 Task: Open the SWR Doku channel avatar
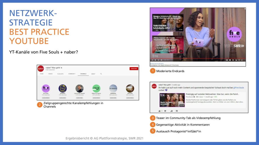(130, 88)
